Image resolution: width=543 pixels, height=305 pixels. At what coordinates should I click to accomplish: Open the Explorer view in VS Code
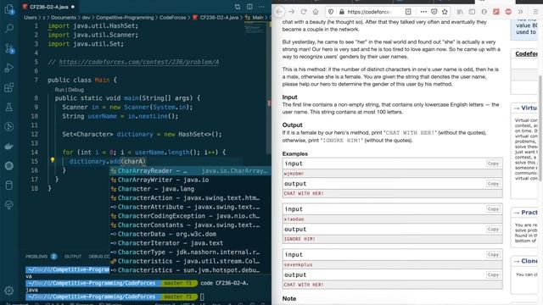pos(9,9)
